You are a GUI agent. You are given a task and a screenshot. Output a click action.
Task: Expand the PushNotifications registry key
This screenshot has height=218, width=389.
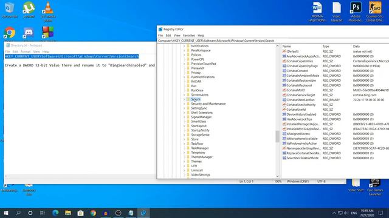[x=184, y=77]
